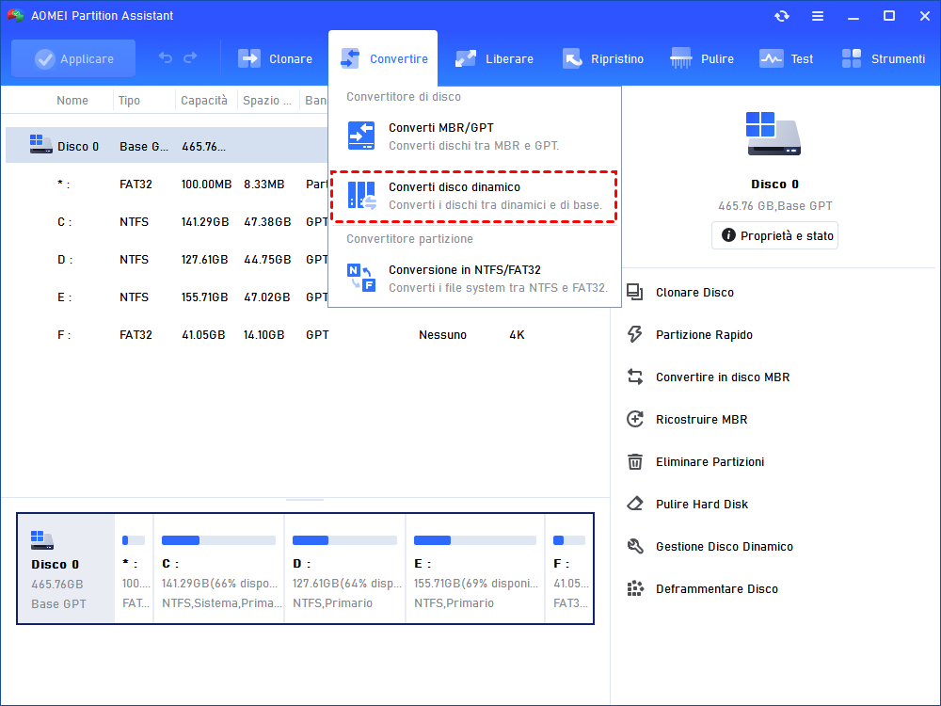Click the Proprietà e stato button
The image size is (941, 706).
(774, 235)
